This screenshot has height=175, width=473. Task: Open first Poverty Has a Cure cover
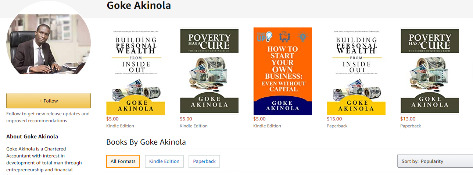209,71
